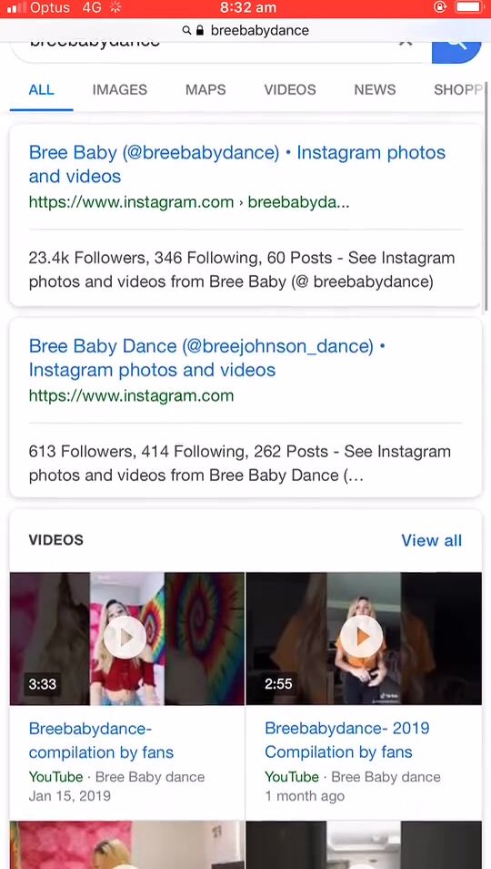The image size is (491, 869).
Task: Open the bottom-left pink video thumbnail
Action: pos(127,844)
